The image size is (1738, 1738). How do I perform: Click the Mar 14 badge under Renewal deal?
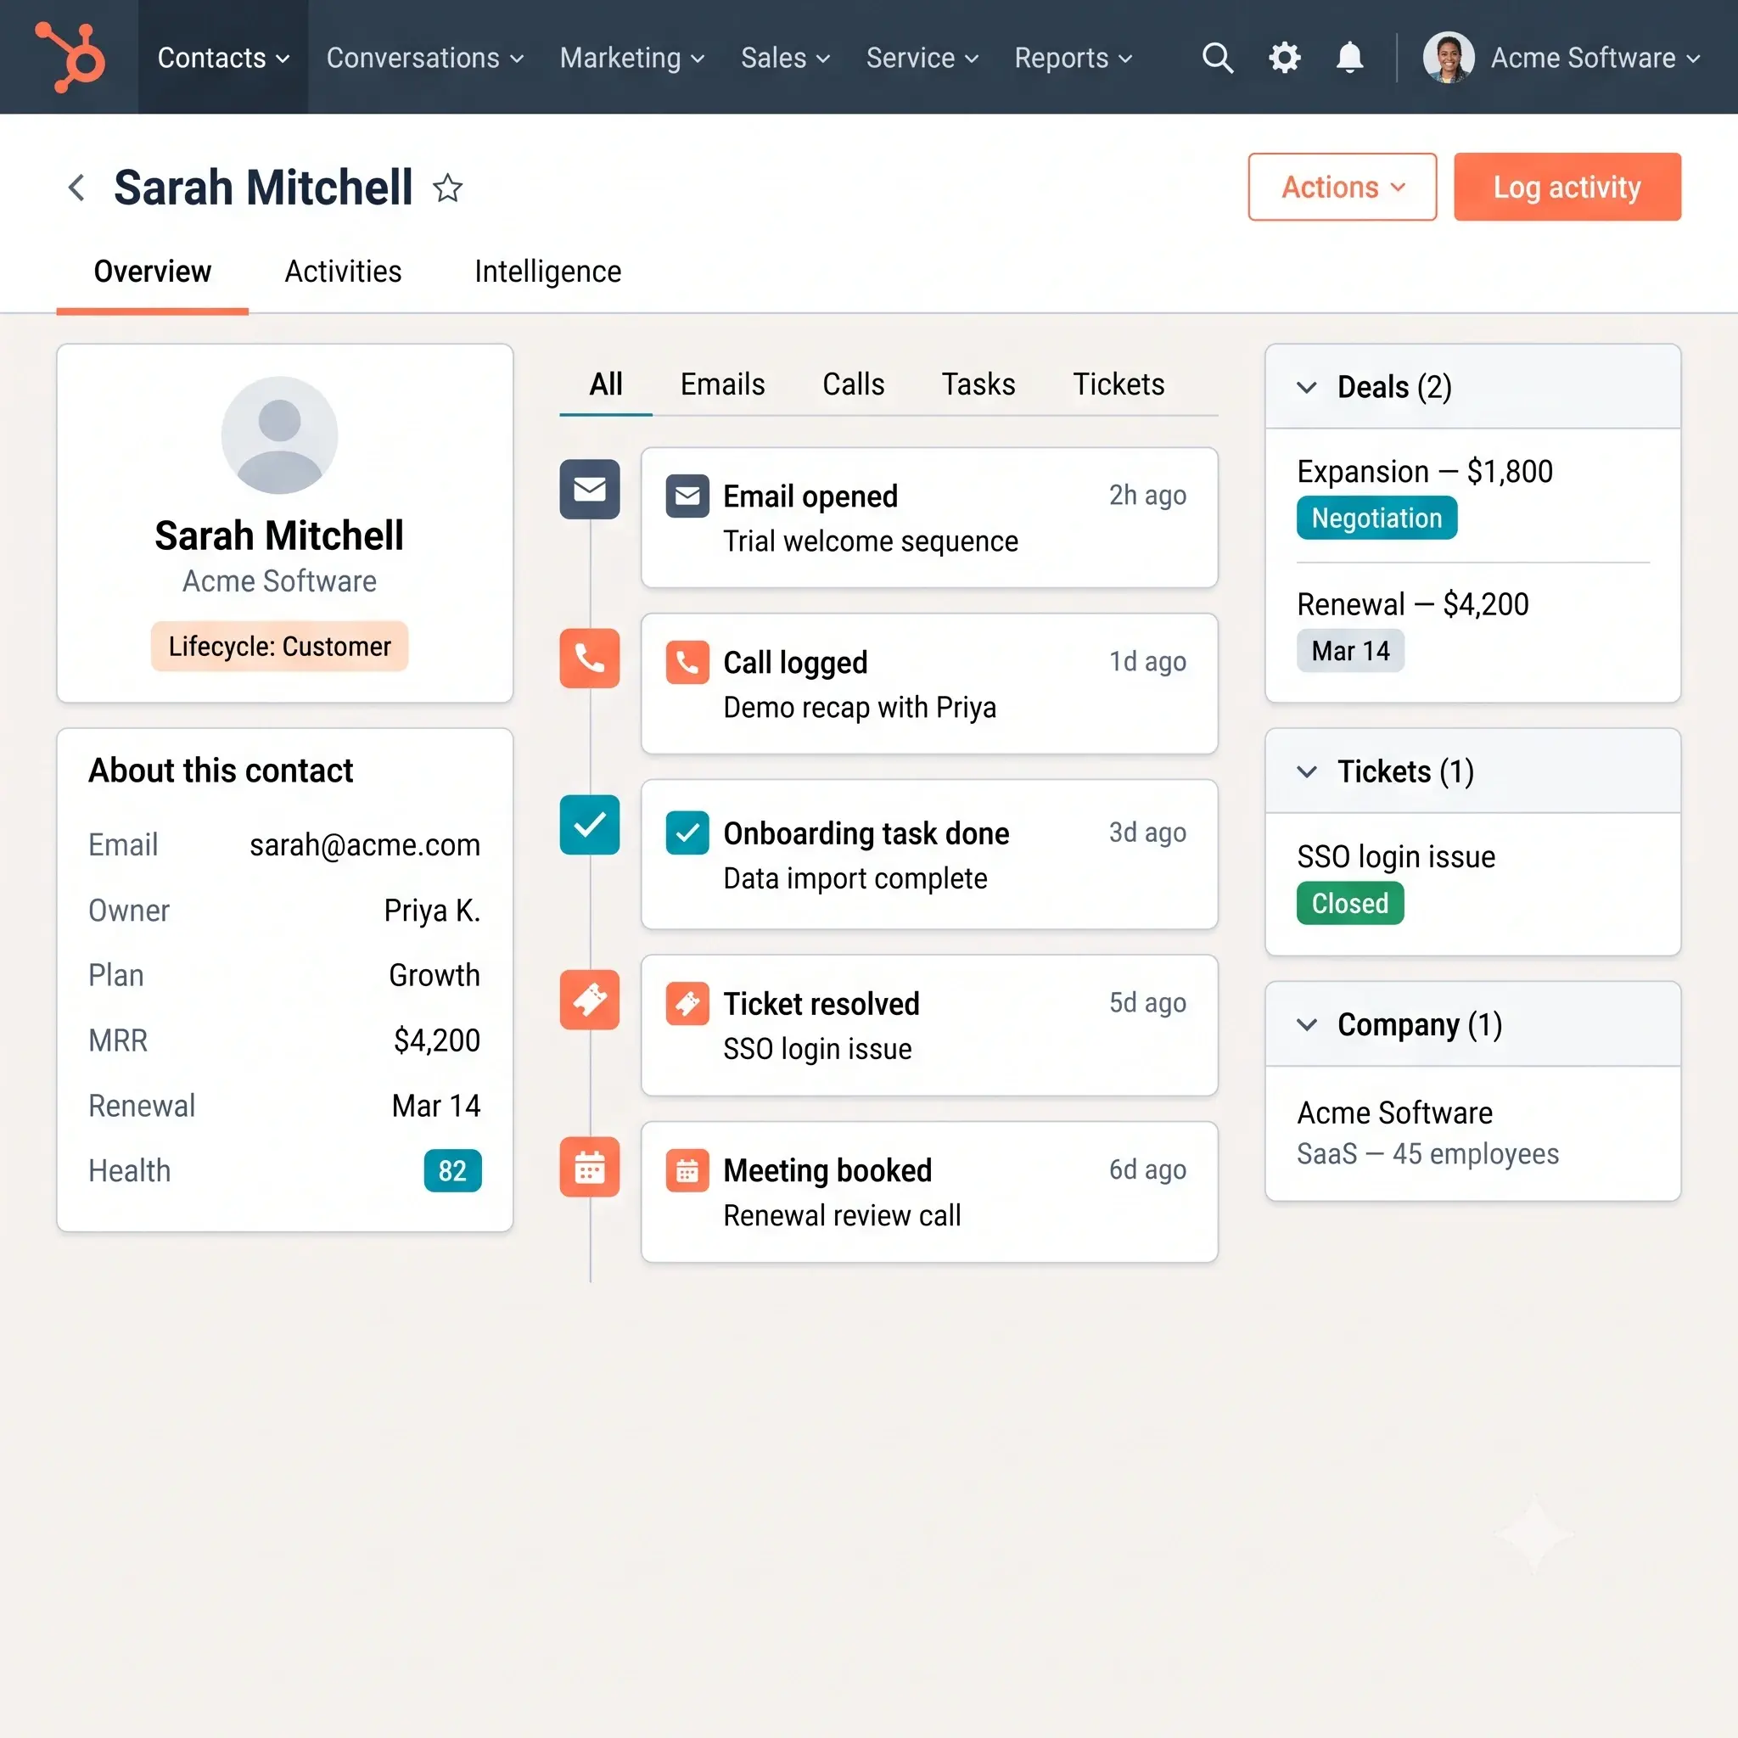1349,650
